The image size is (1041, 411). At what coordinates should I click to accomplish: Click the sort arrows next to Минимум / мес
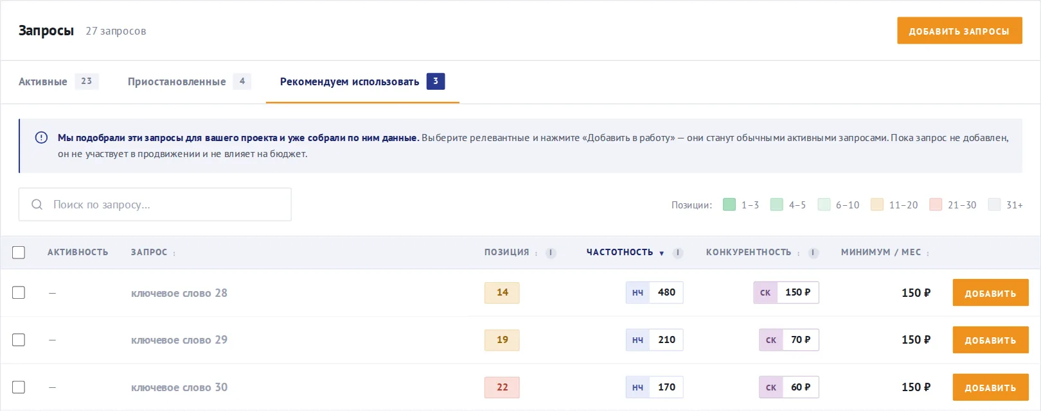click(x=928, y=253)
